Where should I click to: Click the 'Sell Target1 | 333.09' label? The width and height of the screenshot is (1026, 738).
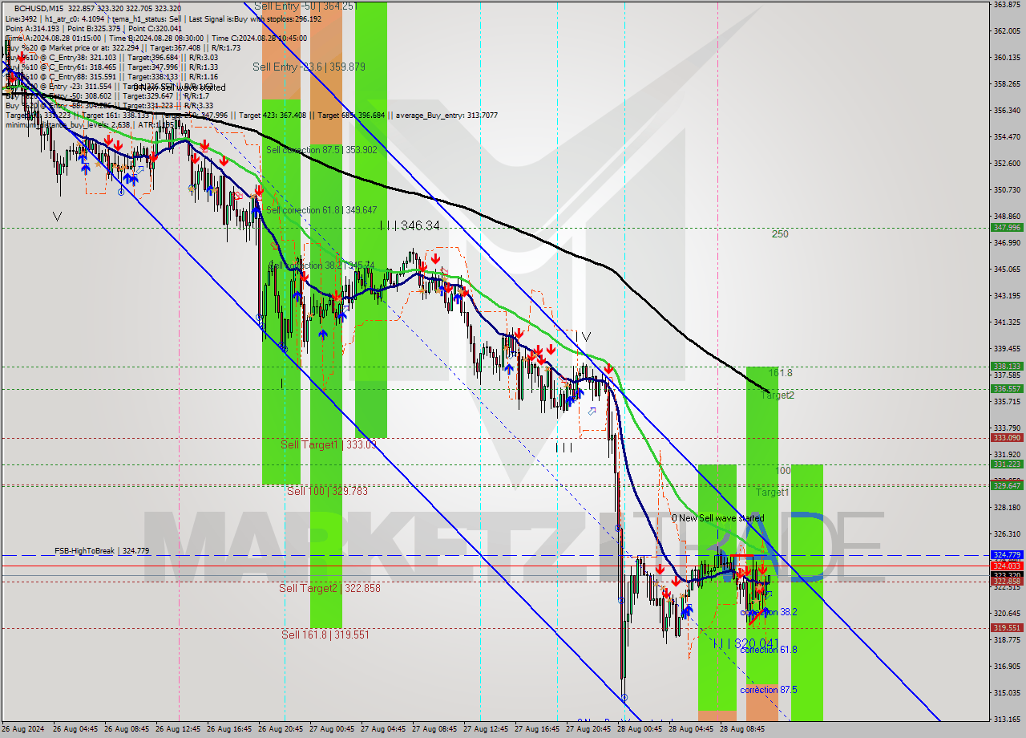coord(328,444)
